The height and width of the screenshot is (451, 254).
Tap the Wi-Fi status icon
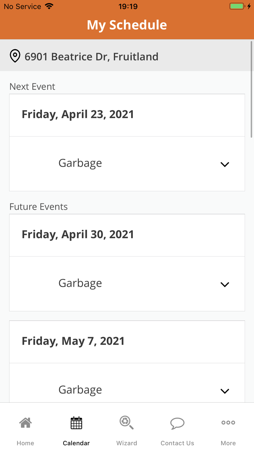tap(49, 6)
